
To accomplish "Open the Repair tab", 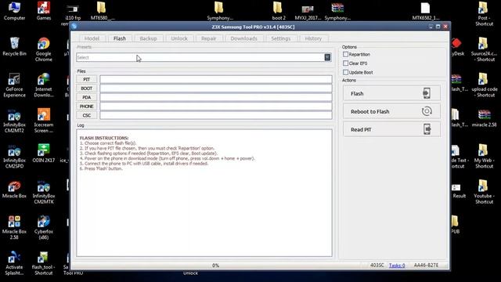I will coord(209,38).
